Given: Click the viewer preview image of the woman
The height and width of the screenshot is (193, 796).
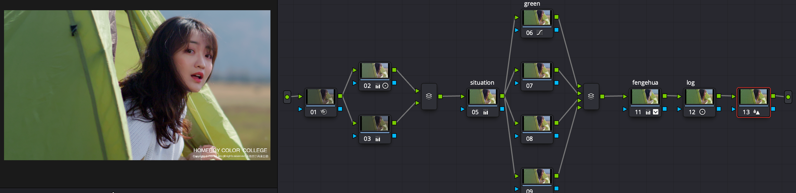Looking at the screenshot, I should point(137,85).
